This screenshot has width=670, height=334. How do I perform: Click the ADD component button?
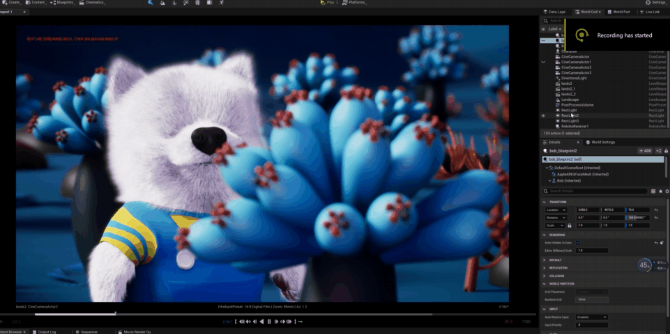point(645,151)
